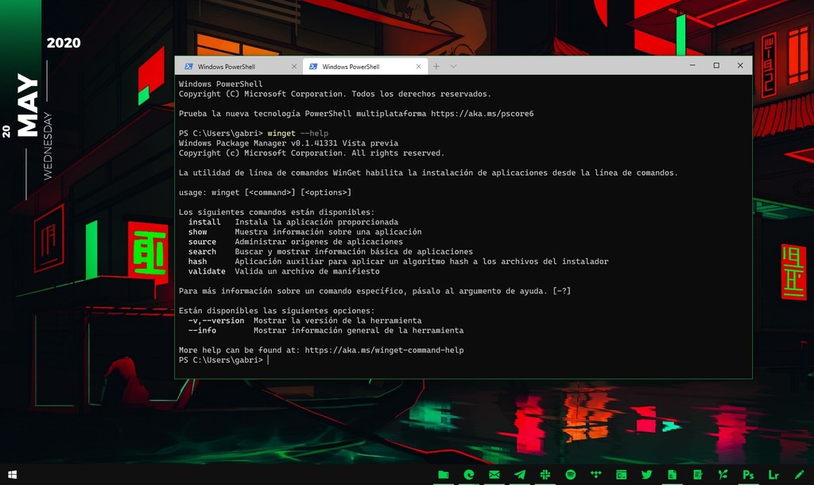
Task: Start Telegram from the taskbar
Action: point(518,473)
